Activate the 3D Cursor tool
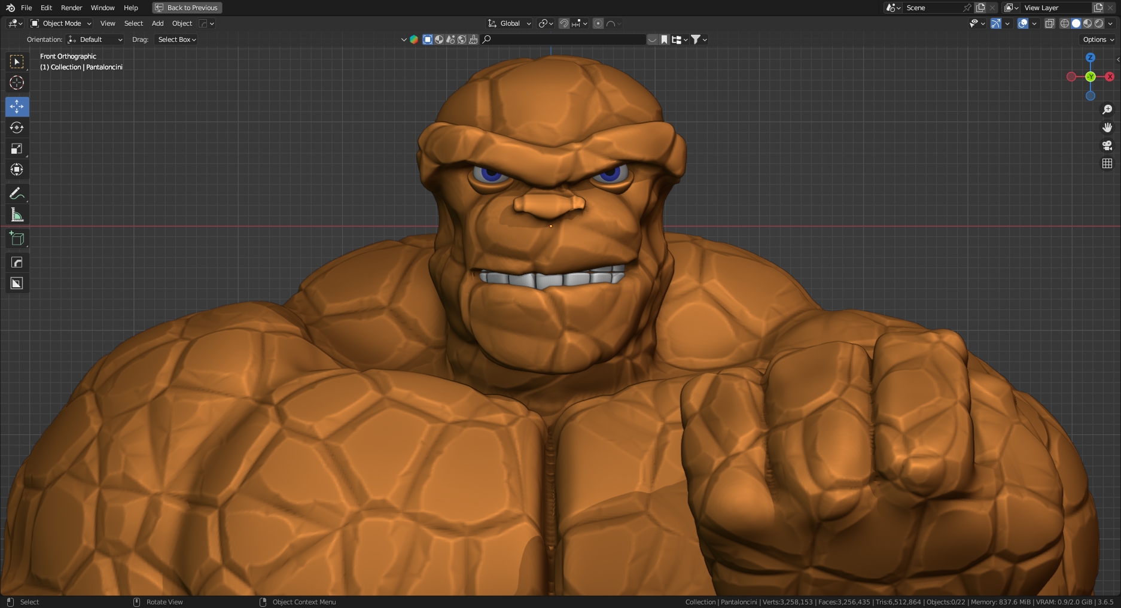This screenshot has height=608, width=1121. 17,83
